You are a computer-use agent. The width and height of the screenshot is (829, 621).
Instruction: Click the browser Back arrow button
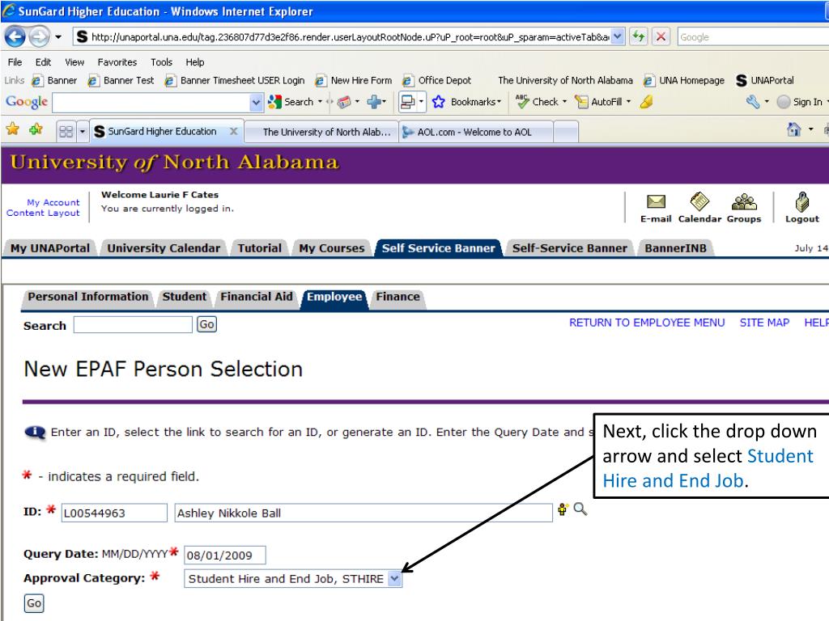(x=15, y=37)
